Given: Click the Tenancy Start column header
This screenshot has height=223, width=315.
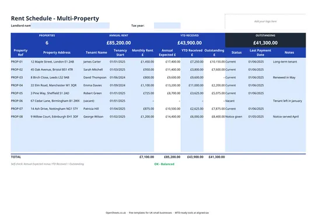Looking at the screenshot, I should point(120,53).
